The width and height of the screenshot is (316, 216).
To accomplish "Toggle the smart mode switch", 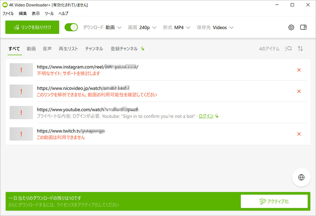I will (x=71, y=27).
